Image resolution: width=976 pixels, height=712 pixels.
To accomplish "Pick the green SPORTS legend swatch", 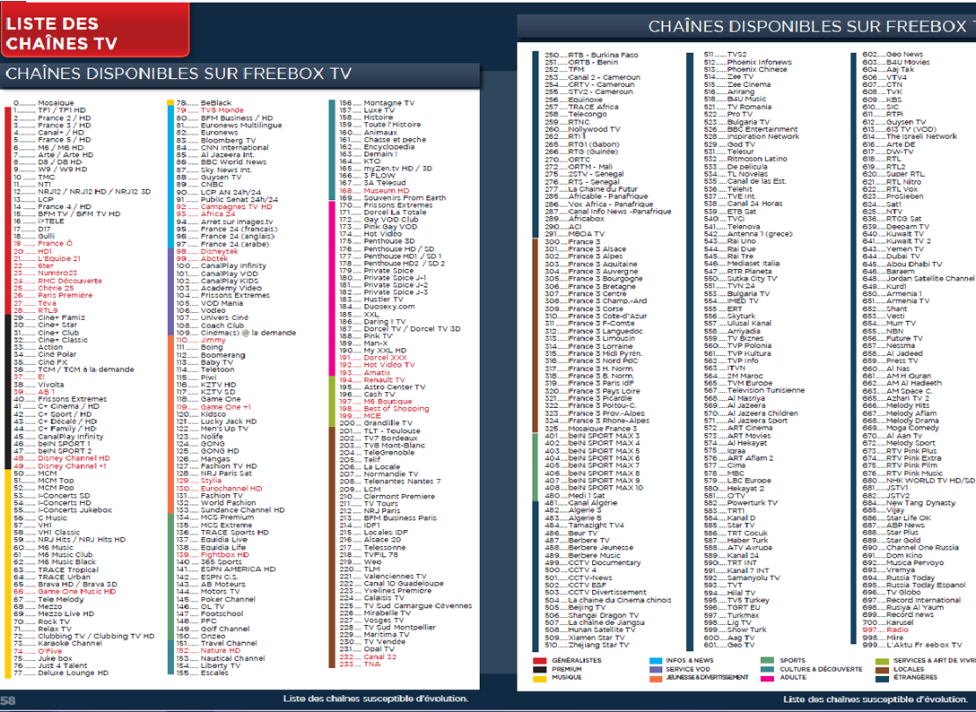I will (x=768, y=660).
